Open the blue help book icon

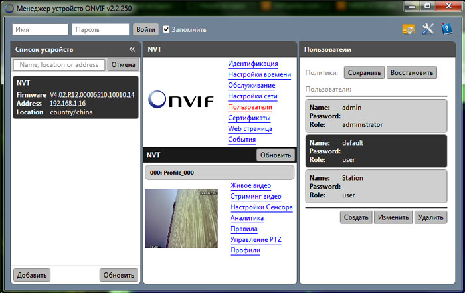point(446,29)
